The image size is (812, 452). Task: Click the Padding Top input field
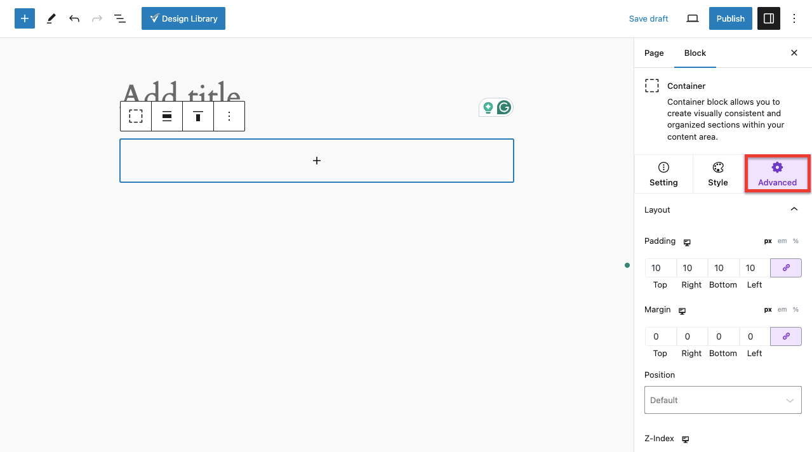tap(660, 268)
